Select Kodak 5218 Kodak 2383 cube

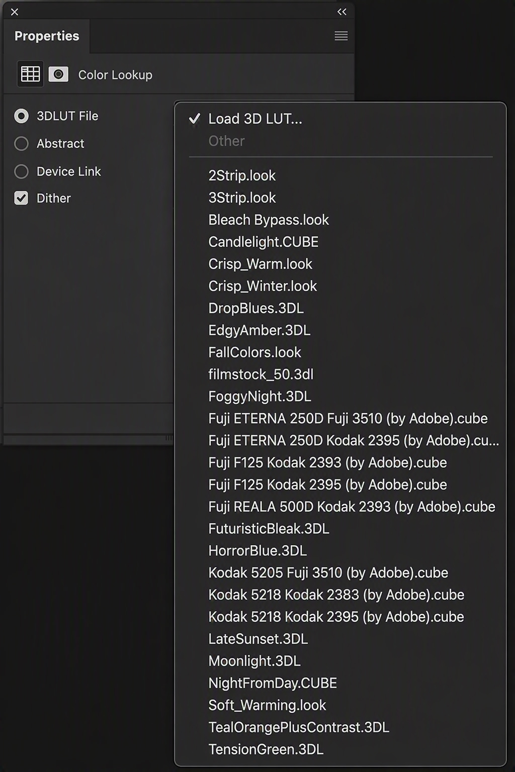[x=340, y=595]
